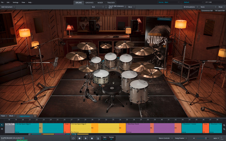Expand Song Creator panel
Image resolution: width=226 pixels, height=141 pixels.
[181, 138]
